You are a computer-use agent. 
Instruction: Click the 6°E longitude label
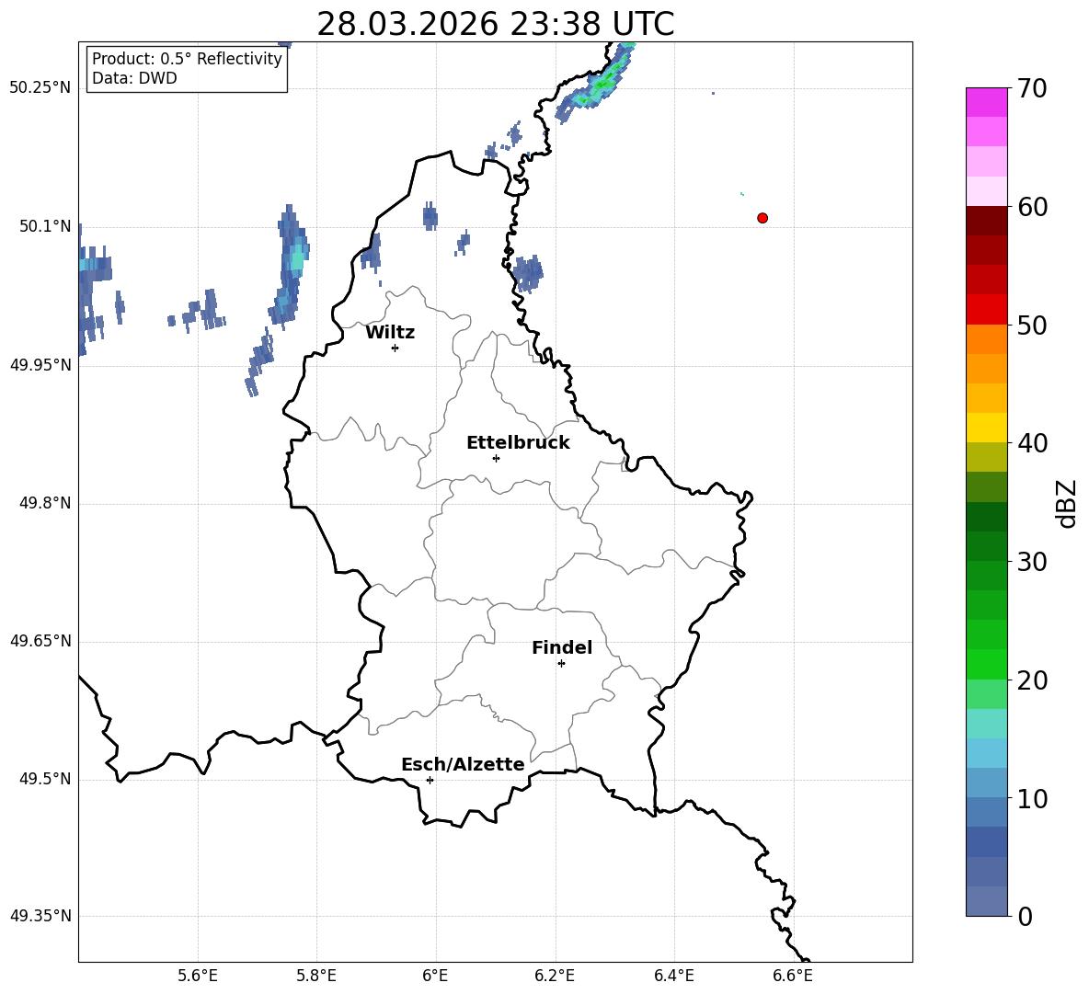tap(435, 976)
